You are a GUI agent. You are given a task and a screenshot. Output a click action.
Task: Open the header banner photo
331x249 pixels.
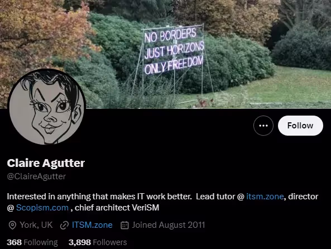pyautogui.click(x=165, y=54)
